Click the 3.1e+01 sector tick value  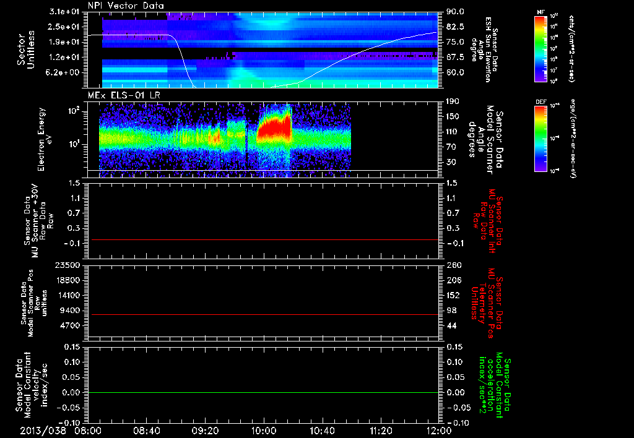coord(64,12)
